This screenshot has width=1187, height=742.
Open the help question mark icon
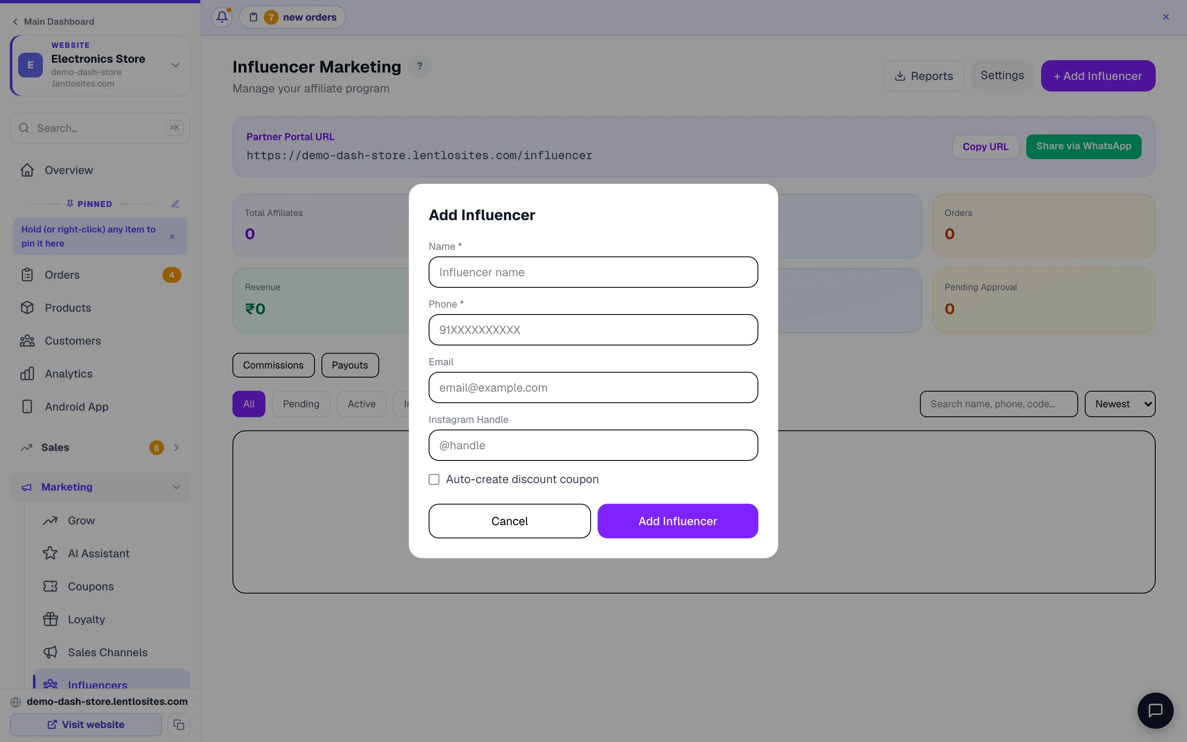(x=420, y=66)
